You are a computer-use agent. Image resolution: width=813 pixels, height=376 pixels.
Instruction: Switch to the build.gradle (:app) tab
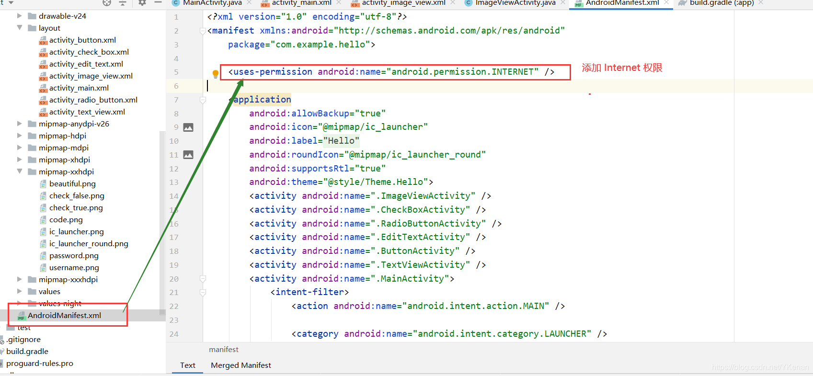click(721, 3)
